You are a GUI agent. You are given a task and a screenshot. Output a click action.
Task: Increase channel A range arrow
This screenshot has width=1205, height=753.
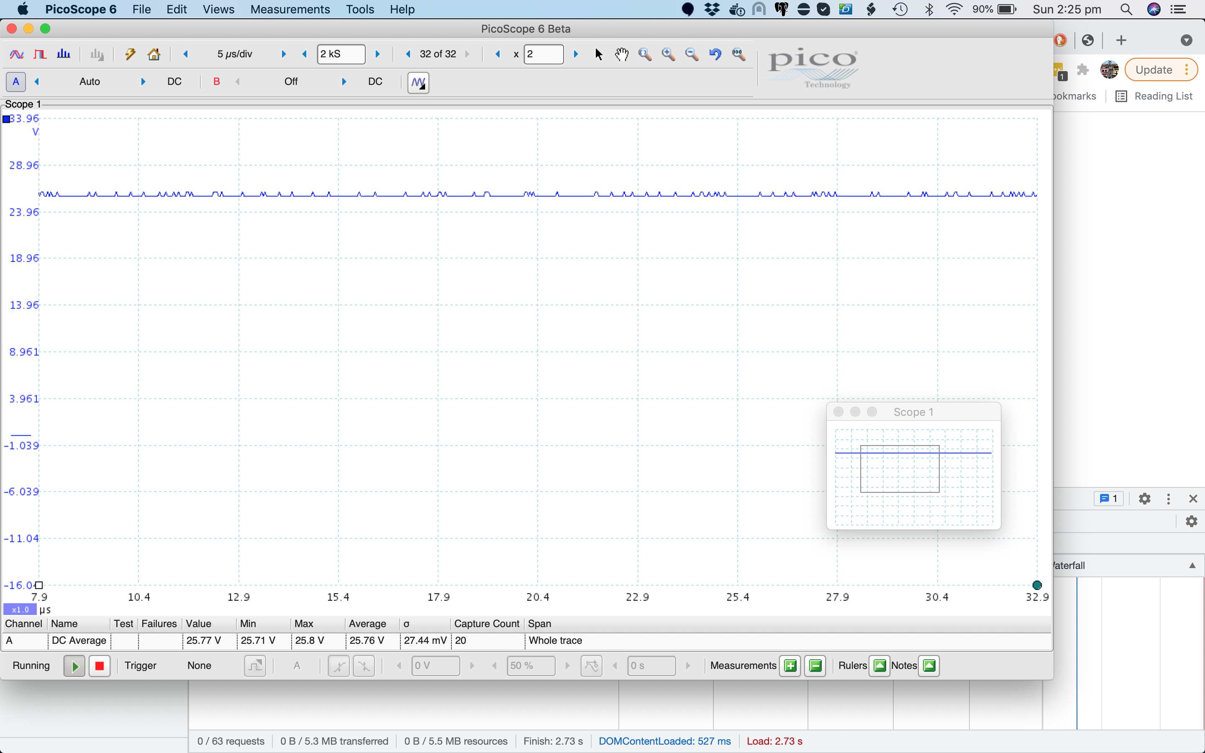point(144,82)
